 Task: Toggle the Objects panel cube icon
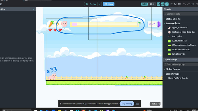(159, 4)
